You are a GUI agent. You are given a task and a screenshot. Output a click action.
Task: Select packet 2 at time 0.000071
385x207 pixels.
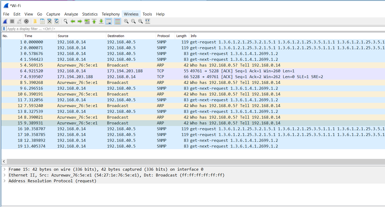pyautogui.click(x=193, y=48)
